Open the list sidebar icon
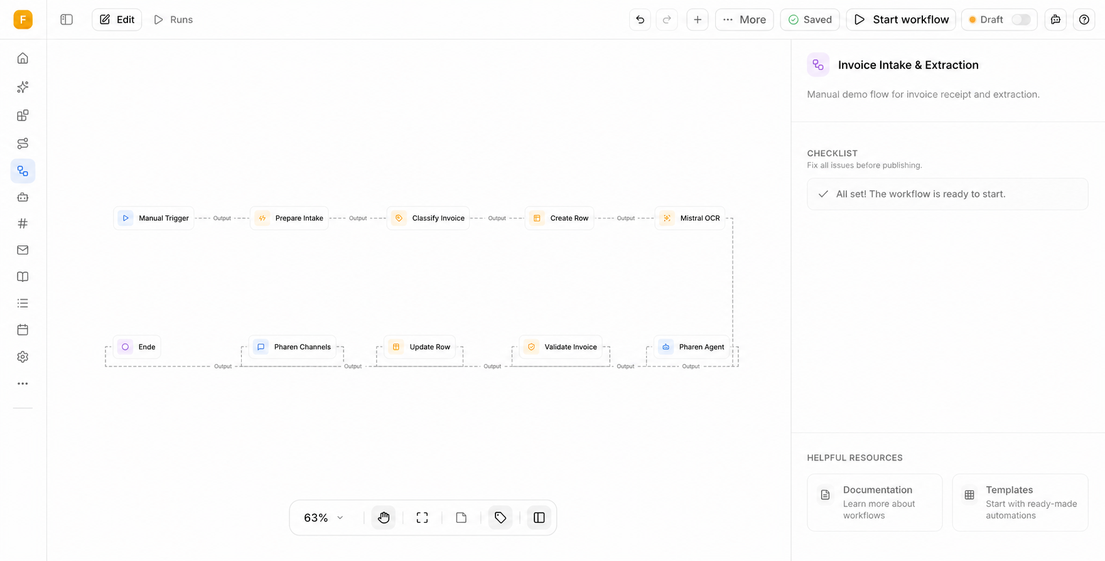The width and height of the screenshot is (1105, 561). [23, 303]
